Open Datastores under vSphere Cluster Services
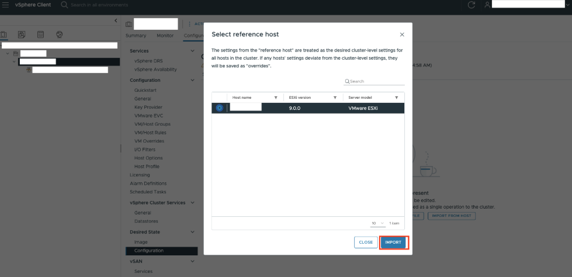This screenshot has width=572, height=277. [145, 221]
